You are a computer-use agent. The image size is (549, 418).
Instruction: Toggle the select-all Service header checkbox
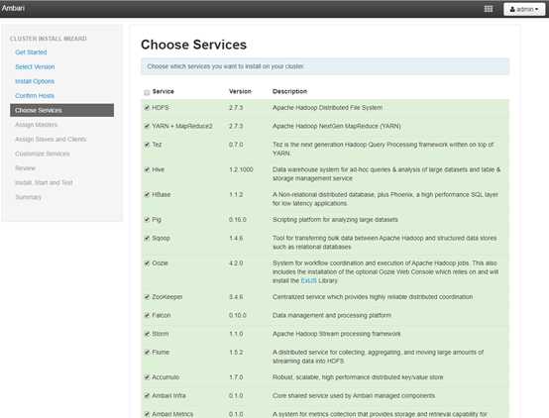[x=147, y=92]
